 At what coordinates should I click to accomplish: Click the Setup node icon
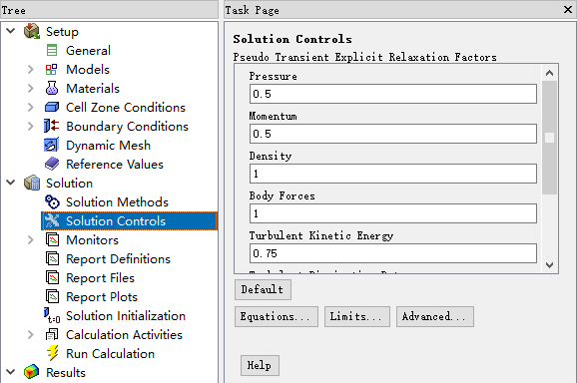32,31
